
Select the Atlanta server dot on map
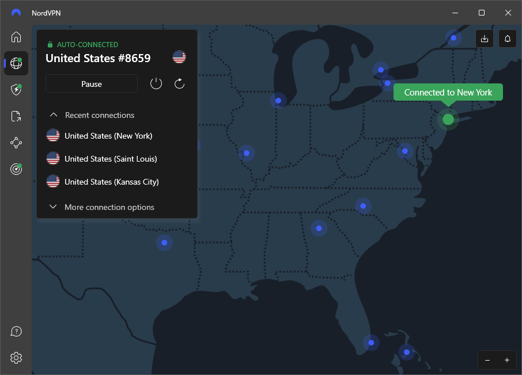click(319, 228)
